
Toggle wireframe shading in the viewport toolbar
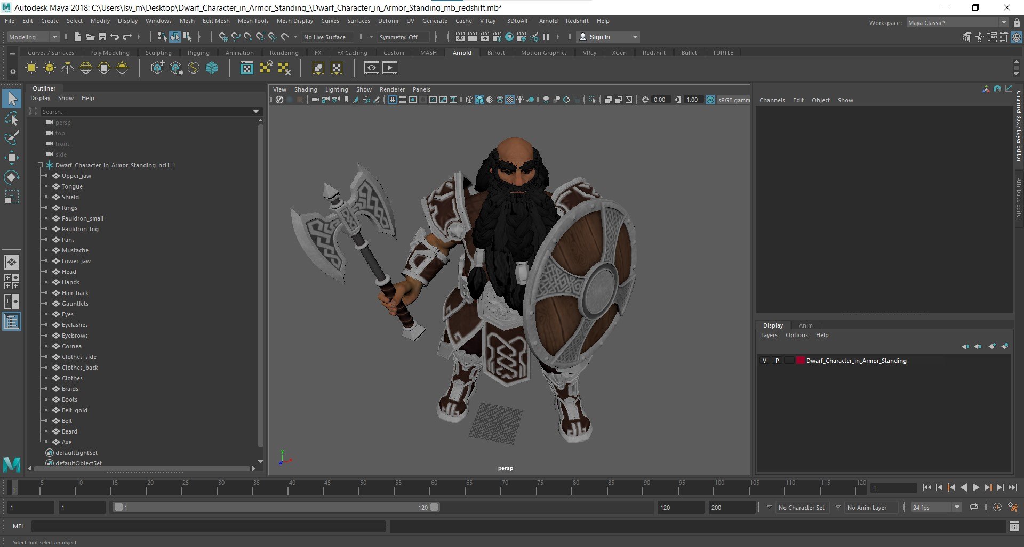pos(469,100)
